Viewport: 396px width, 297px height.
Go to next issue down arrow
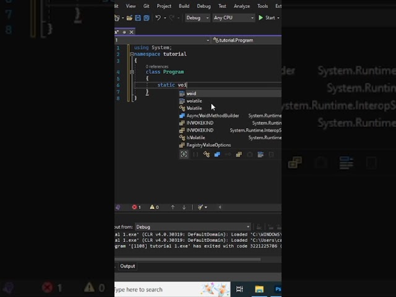(x=184, y=207)
